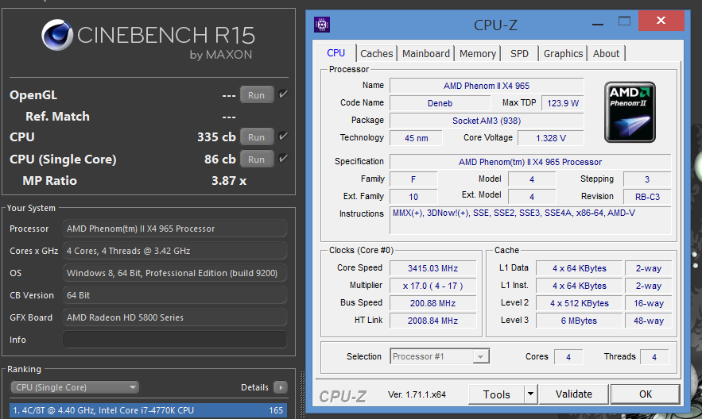The image size is (702, 419).
Task: Click the Level 3 cache value 6 MBytes
Action: pos(579,321)
